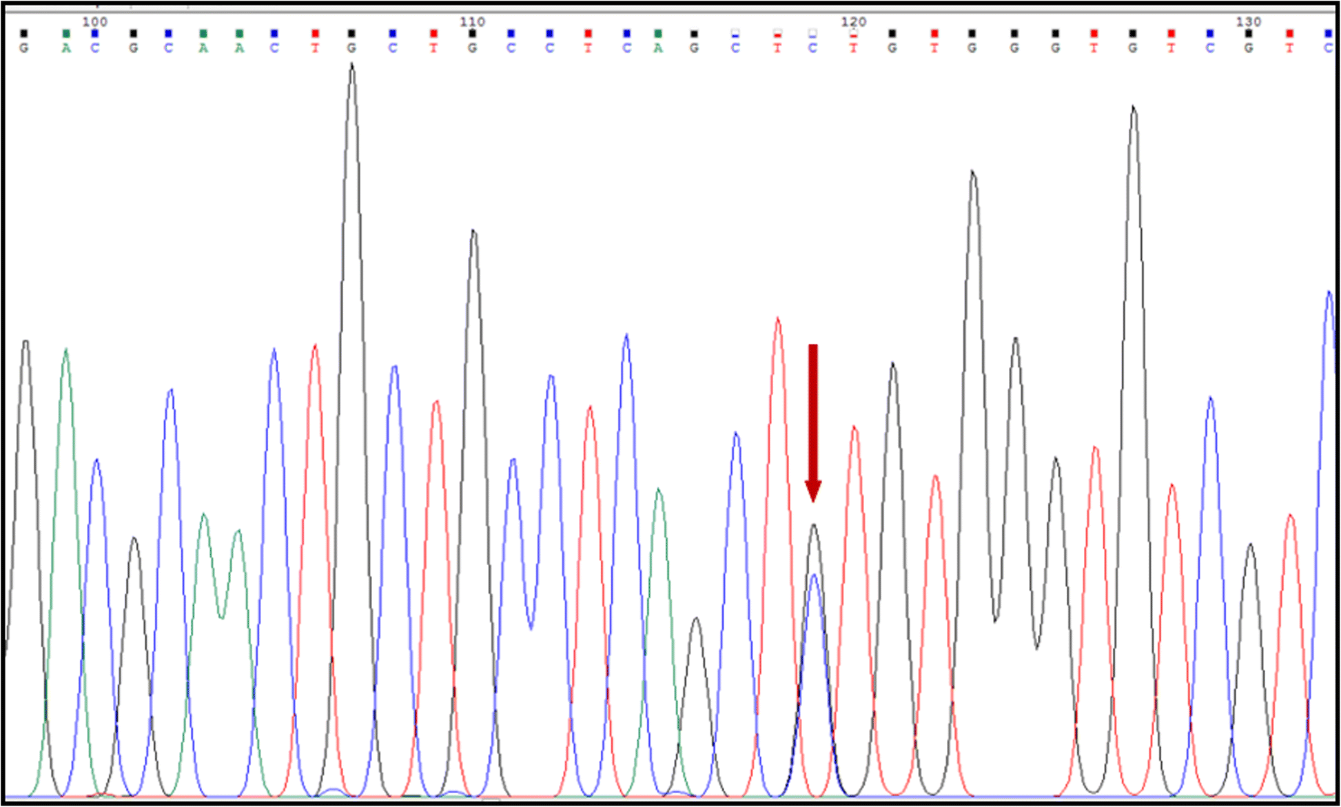Click the blue quality square above base 100
The image size is (1341, 807).
pyautogui.click(x=95, y=33)
